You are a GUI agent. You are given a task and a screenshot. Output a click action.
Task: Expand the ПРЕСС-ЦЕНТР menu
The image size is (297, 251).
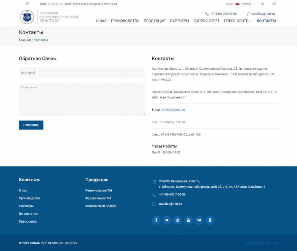238,21
